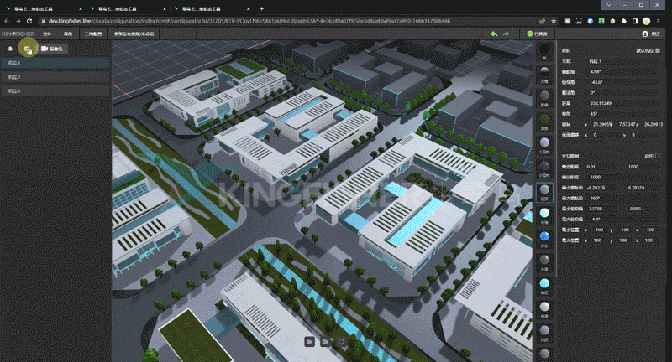
Task: Click the photo camera icon below the viewport
Action: 309,342
